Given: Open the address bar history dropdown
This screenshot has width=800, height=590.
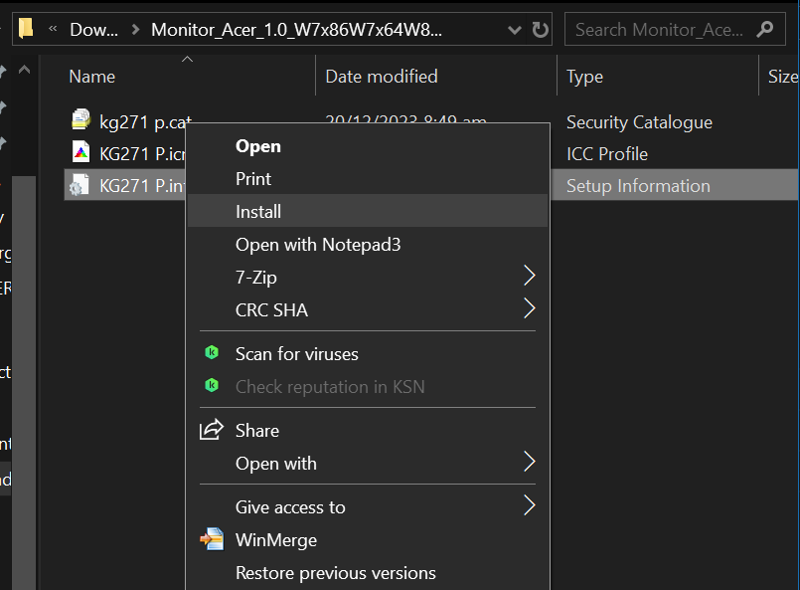Looking at the screenshot, I should click(513, 29).
